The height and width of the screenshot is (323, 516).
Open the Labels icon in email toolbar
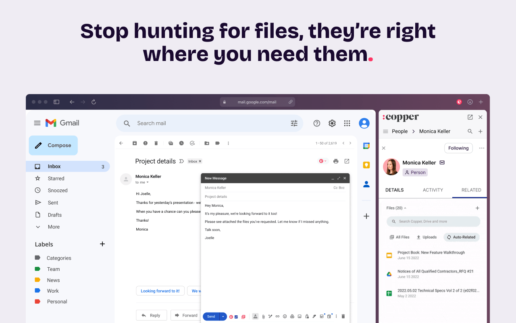coord(218,143)
